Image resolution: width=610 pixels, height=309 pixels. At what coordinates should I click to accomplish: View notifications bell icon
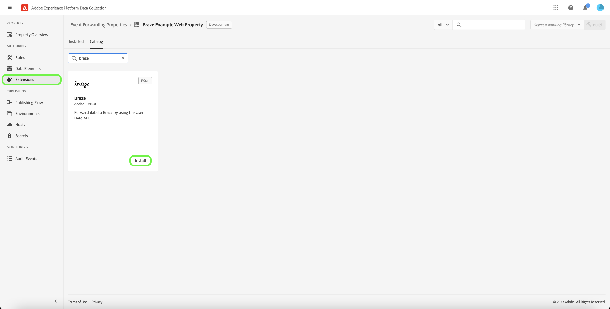coord(585,8)
